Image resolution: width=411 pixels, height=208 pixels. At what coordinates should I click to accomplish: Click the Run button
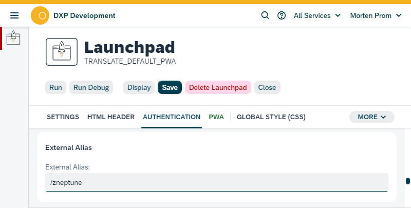(55, 87)
